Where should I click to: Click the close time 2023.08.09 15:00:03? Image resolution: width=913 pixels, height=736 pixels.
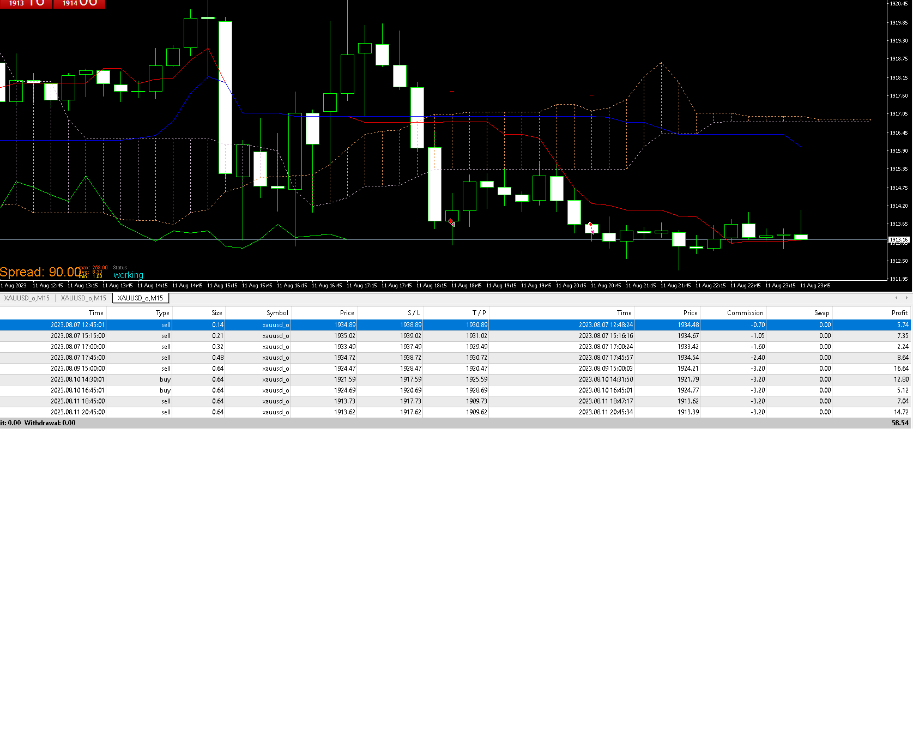tap(606, 369)
